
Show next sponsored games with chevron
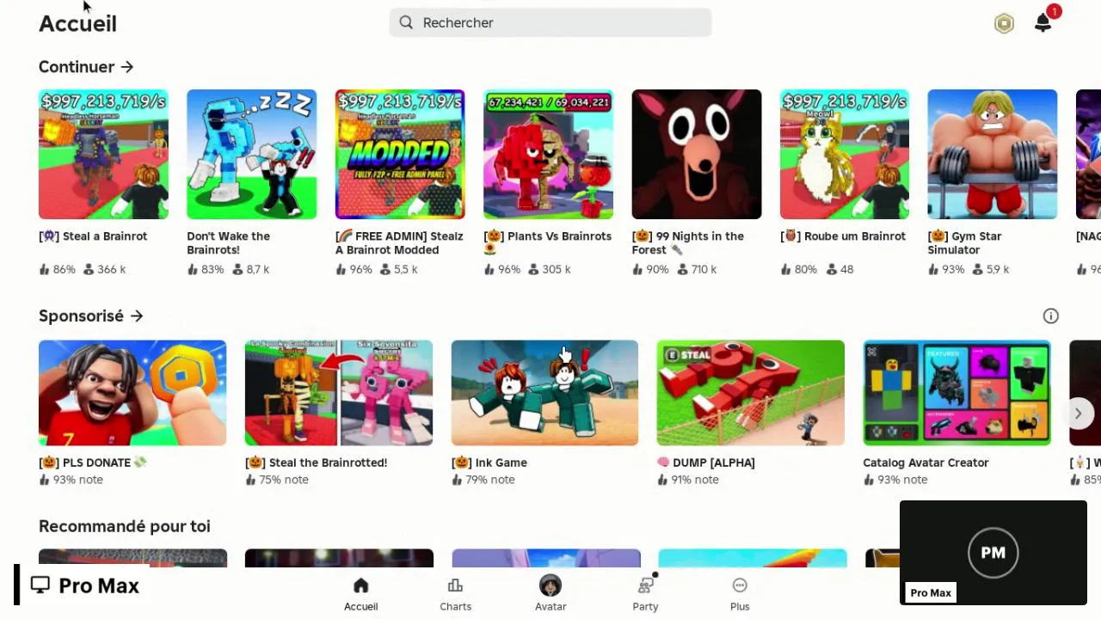coord(1078,414)
